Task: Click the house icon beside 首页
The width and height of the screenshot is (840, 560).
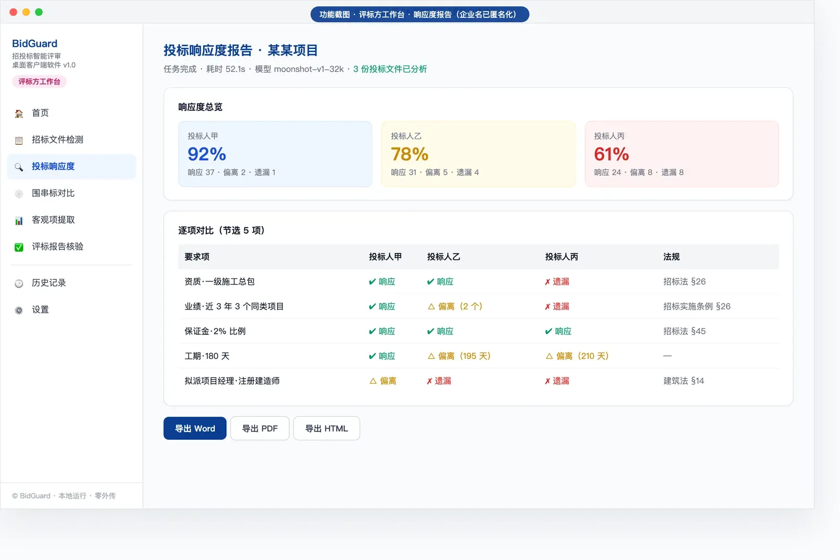Action: click(19, 113)
